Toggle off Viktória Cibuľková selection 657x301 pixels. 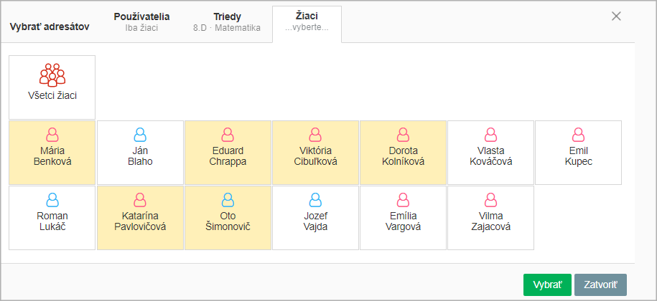coord(315,153)
